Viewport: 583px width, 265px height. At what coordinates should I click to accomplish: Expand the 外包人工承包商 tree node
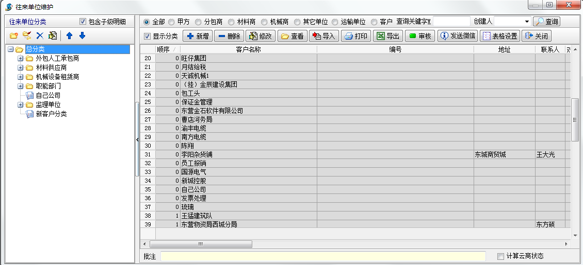(x=21, y=59)
